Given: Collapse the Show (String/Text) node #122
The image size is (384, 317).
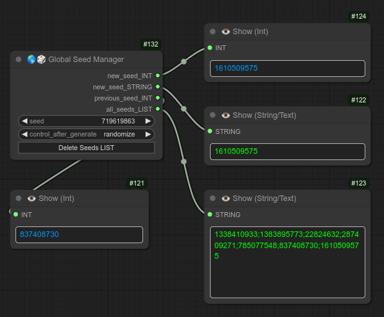Looking at the screenshot, I should tap(212, 115).
